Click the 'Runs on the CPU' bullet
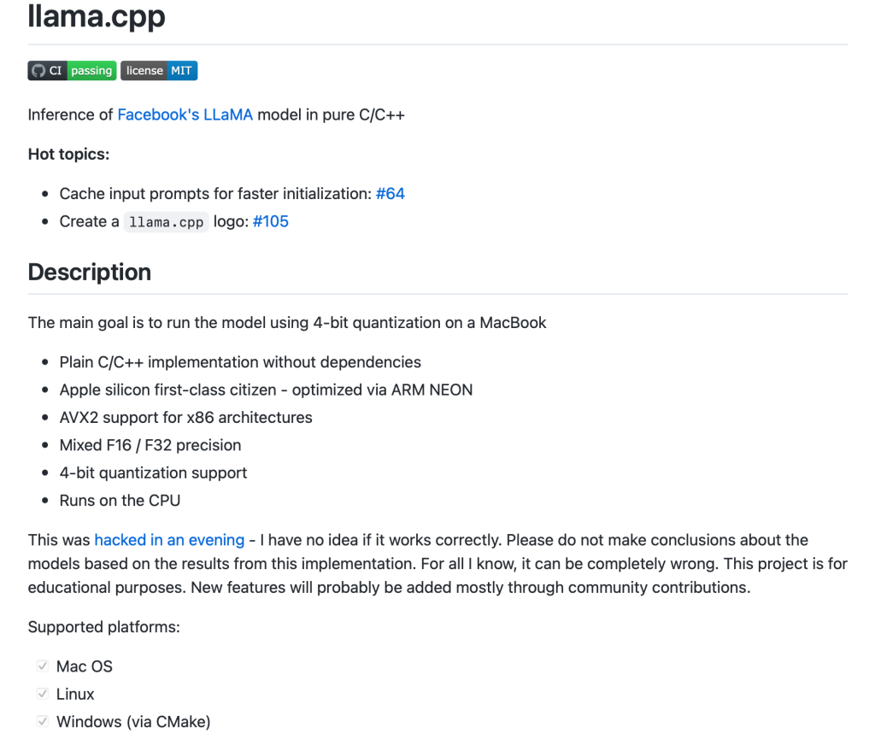Screen dimensions: 875x745 point(120,501)
